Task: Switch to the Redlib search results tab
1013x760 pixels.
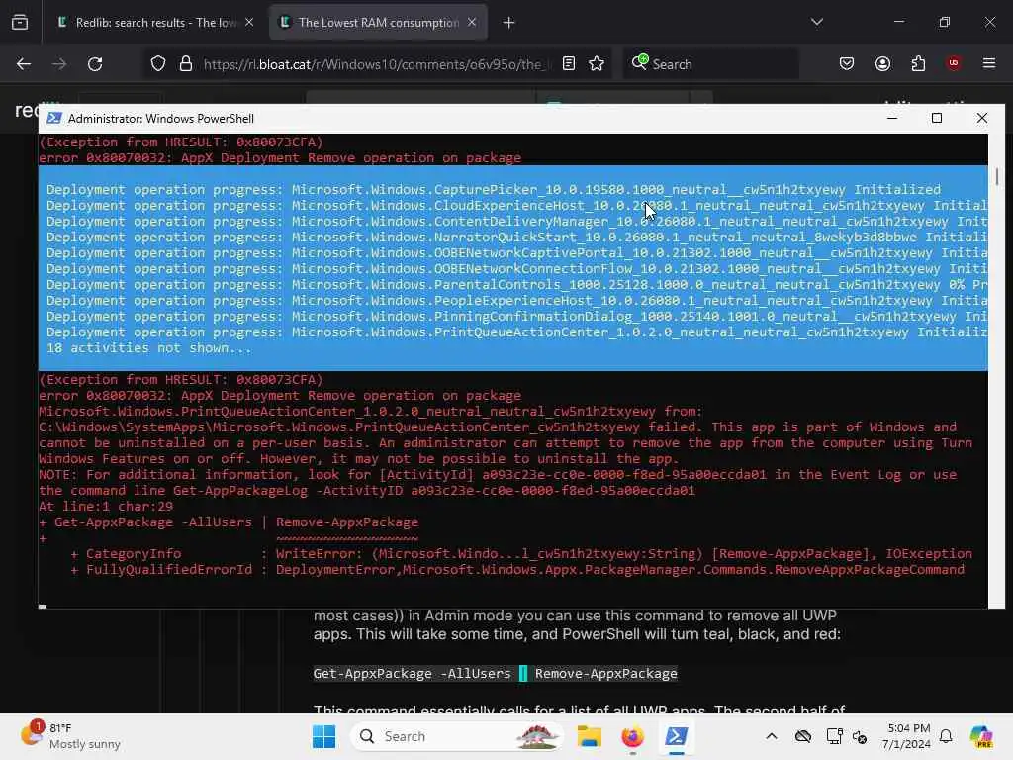Action: point(155,23)
